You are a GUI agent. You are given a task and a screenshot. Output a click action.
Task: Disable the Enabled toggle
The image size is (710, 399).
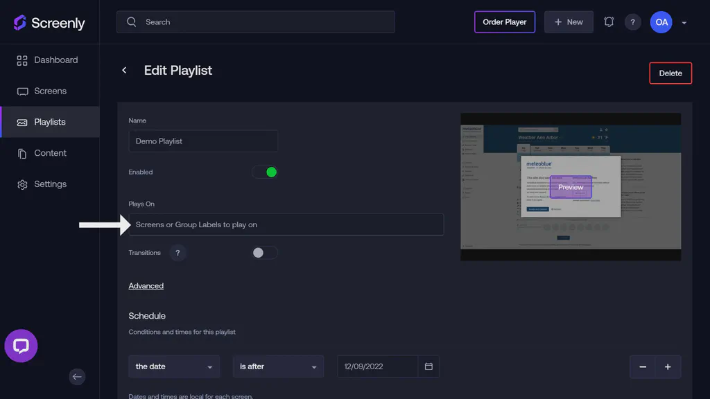tap(265, 172)
